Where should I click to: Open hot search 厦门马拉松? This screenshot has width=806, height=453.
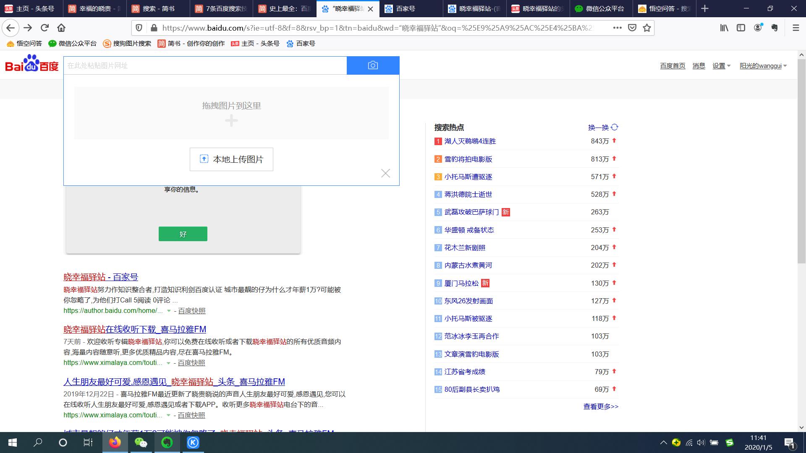click(461, 284)
